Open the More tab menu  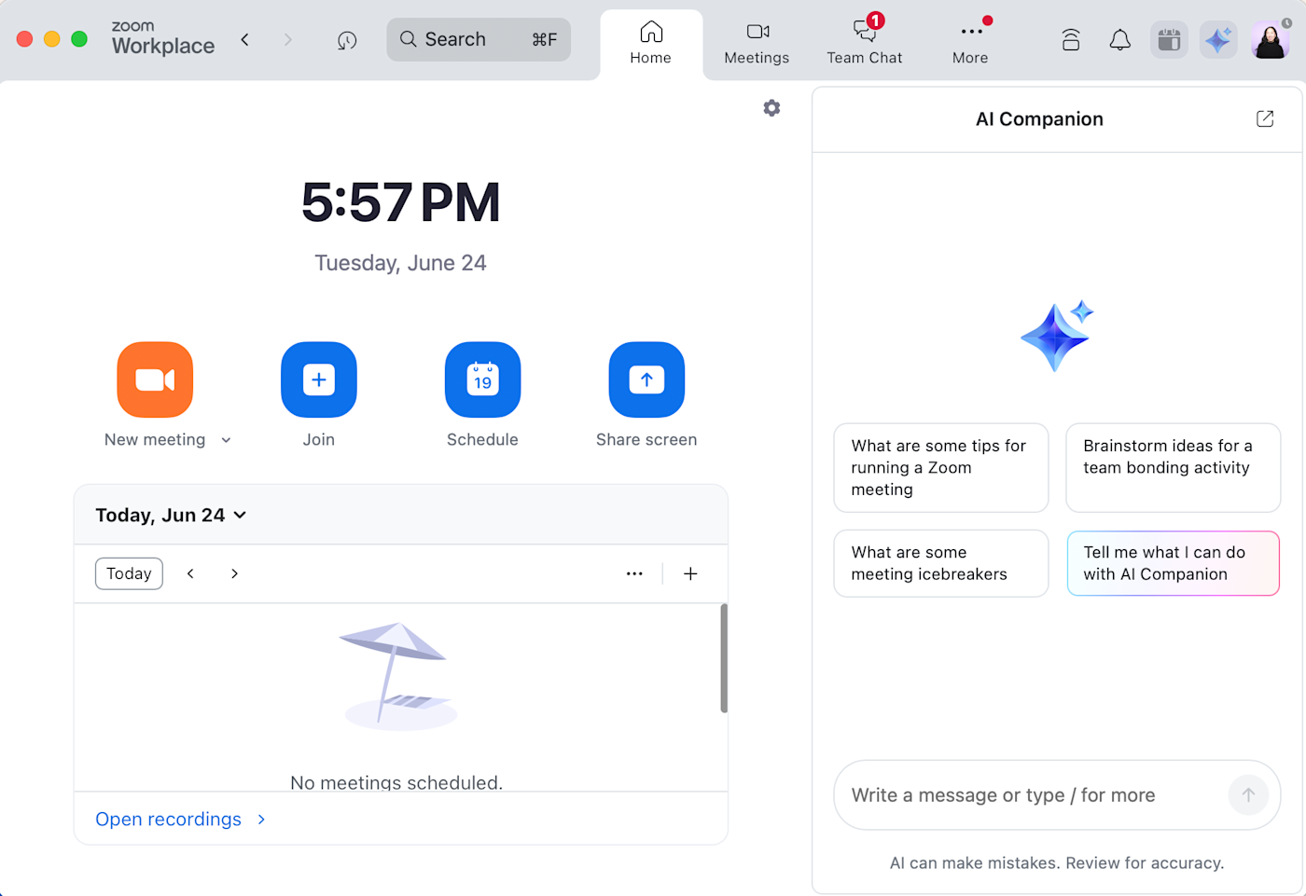click(x=970, y=44)
